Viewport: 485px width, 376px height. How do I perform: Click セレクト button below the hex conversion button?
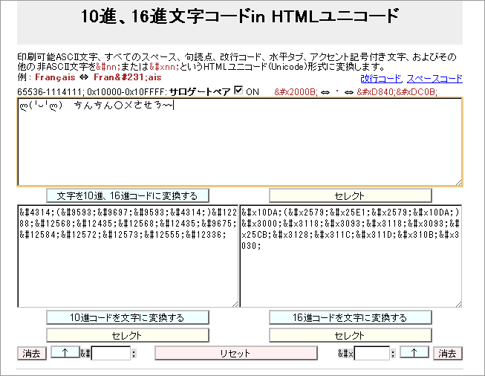pos(350,335)
